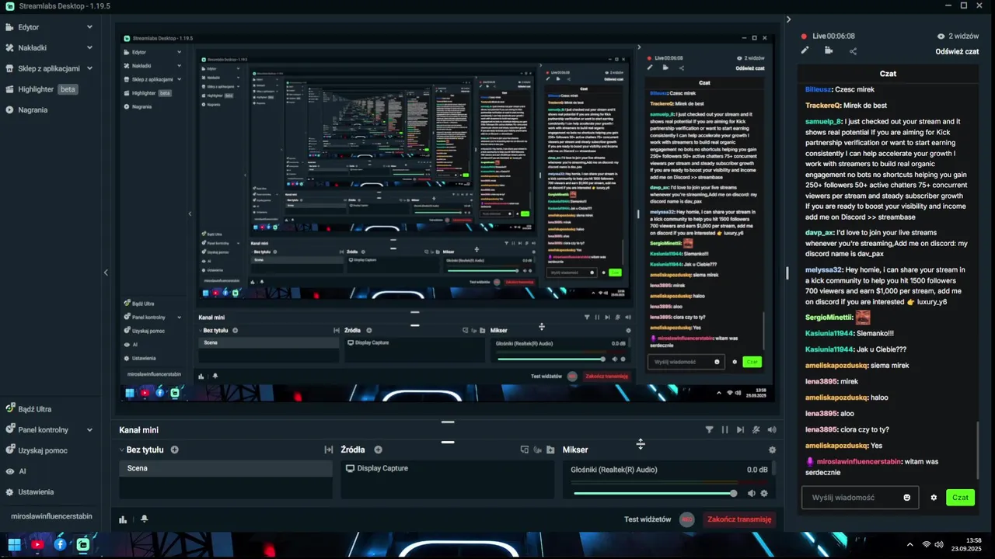Select the Czat tab header

tap(888, 74)
